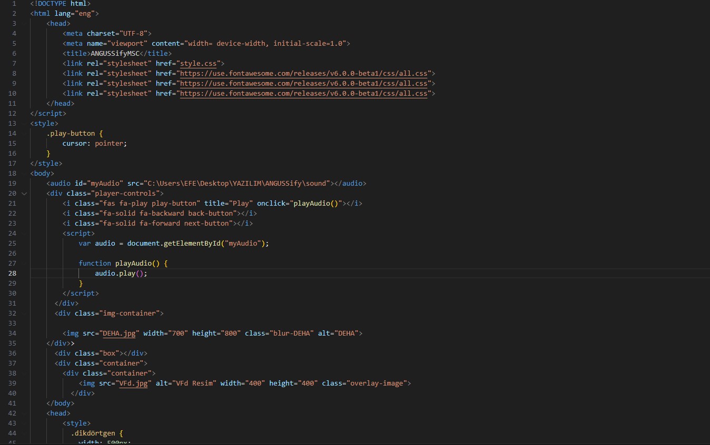Click the cursor: pointer declaration

coord(95,144)
